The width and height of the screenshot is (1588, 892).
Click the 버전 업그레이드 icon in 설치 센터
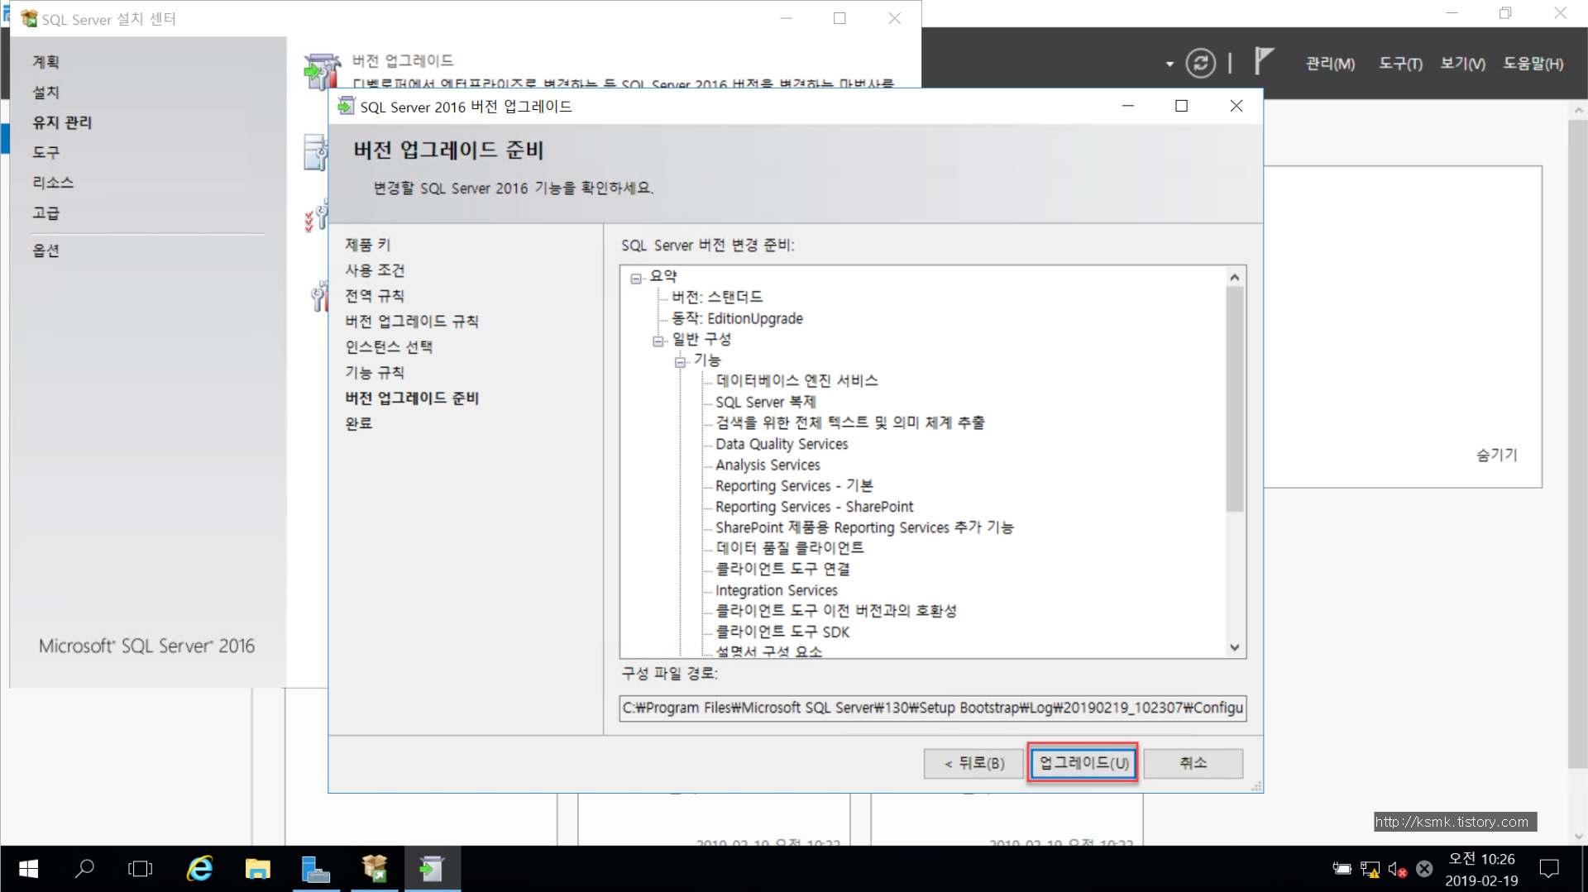pos(321,71)
